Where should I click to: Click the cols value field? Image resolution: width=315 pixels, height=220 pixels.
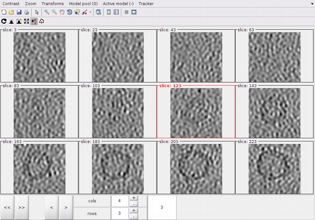click(119, 201)
